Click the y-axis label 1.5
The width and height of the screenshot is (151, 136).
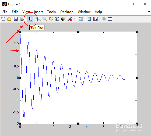(x=16, y=43)
